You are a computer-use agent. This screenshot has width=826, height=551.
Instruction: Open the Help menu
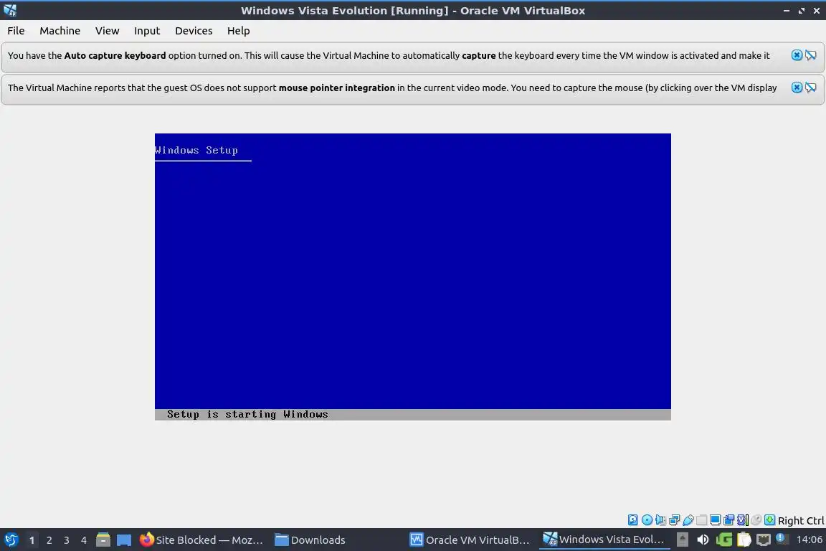click(238, 31)
